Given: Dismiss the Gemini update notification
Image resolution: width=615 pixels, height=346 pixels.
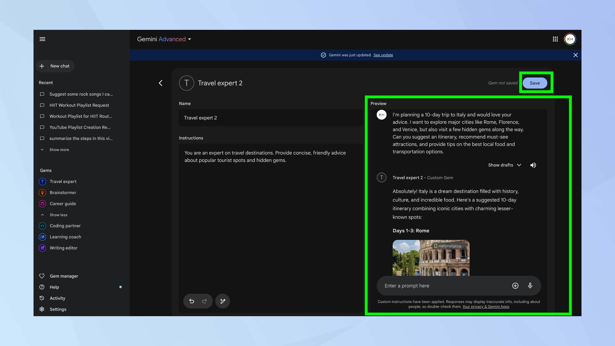Looking at the screenshot, I should click(575, 55).
